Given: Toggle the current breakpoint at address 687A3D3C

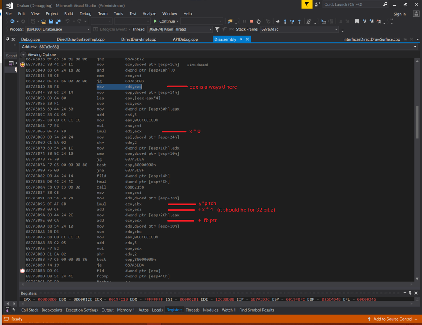Looking at the screenshot, I should pos(22,65).
